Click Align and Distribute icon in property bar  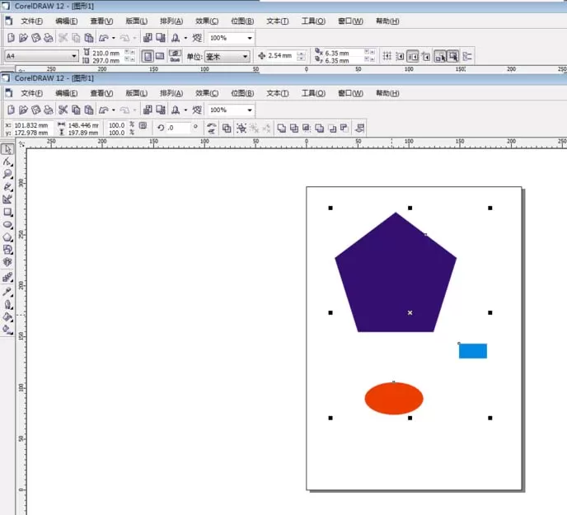pos(360,128)
